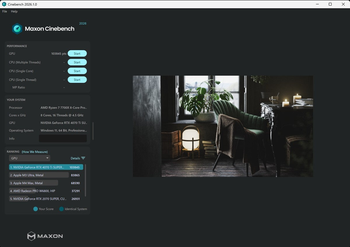The image size is (350, 247).
Task: Select the Apple M3 Ultra, Metal ranking row
Action: 46,175
